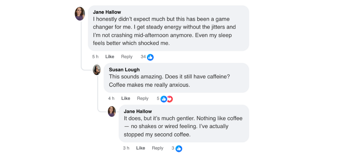Image resolution: width=347 pixels, height=158 pixels.
Task: Click thumbs-up reaction icon with 3 likes
Action: coord(179,148)
